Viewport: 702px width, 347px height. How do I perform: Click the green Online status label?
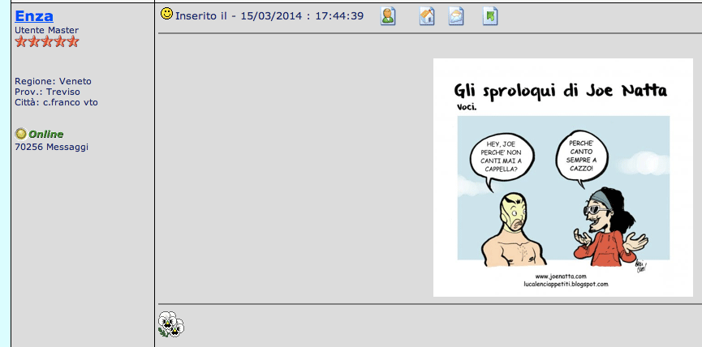46,134
